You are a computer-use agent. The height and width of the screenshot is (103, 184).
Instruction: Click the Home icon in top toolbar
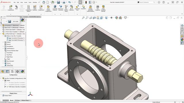44,2
